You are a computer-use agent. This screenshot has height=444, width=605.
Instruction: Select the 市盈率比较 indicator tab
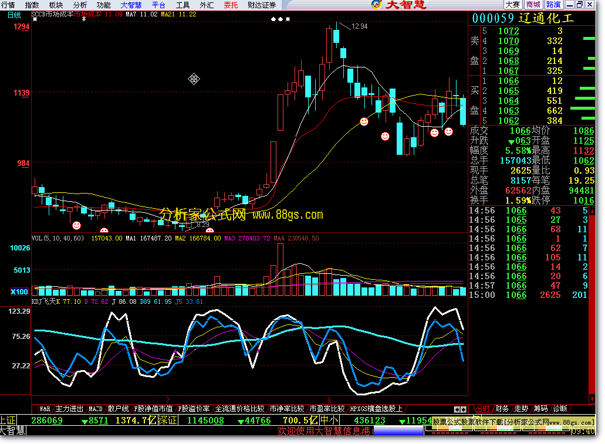pos(327,409)
